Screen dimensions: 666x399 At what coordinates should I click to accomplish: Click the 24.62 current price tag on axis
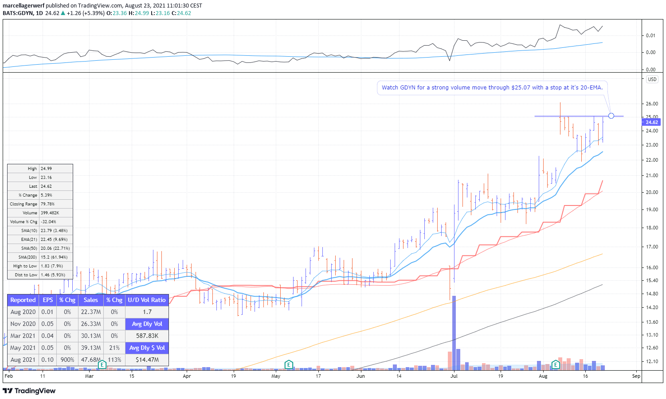(x=652, y=122)
